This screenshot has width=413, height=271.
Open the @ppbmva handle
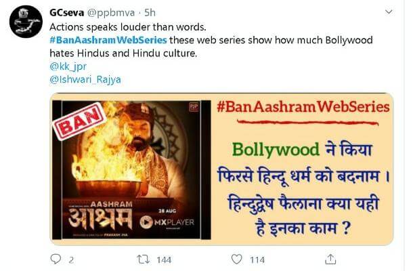pyautogui.click(x=110, y=13)
